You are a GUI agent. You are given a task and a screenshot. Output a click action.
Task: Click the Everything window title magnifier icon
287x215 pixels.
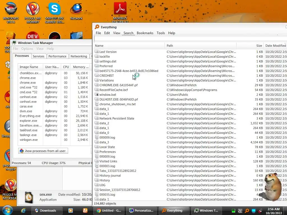[x=97, y=27]
